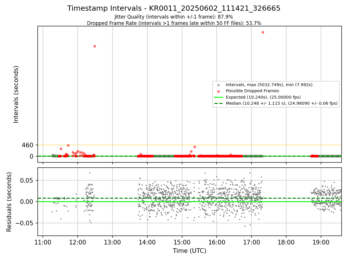Viewport: 348px width, 261px height.
Task: Click the '15:00' time tick label
Action: click(x=182, y=242)
